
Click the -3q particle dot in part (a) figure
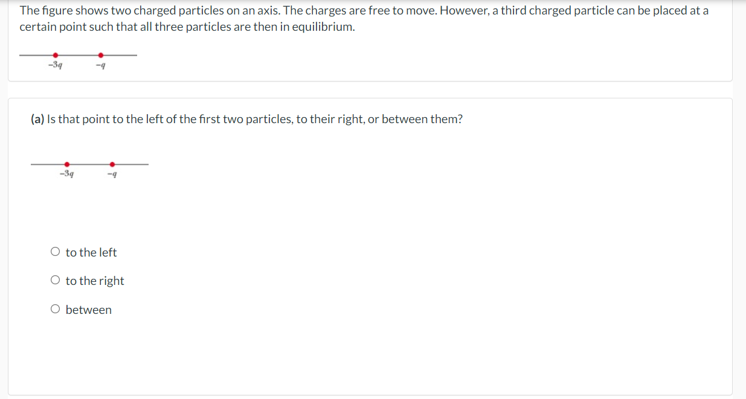point(66,163)
